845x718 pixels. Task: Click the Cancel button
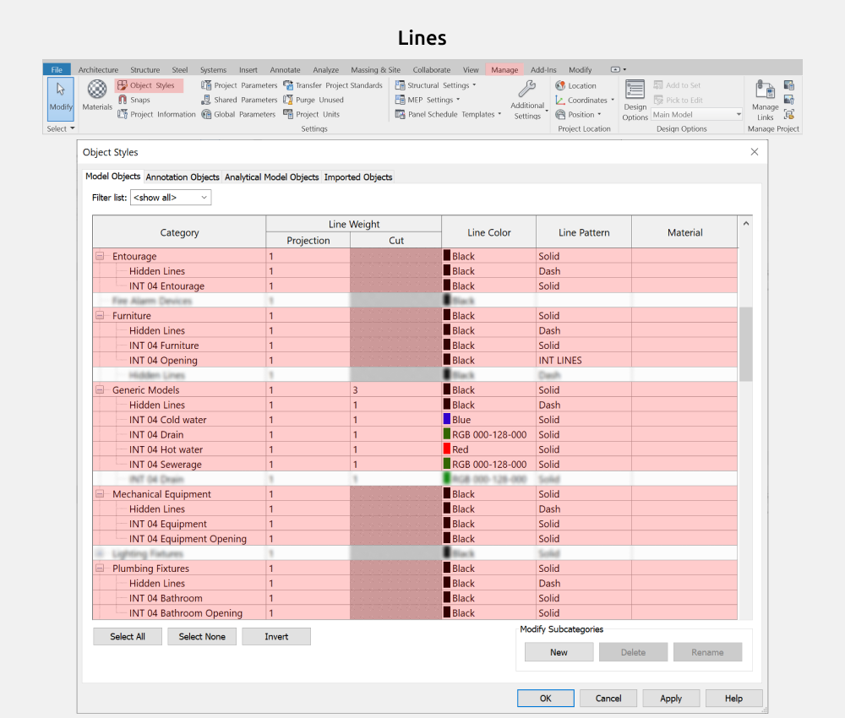pyautogui.click(x=608, y=698)
